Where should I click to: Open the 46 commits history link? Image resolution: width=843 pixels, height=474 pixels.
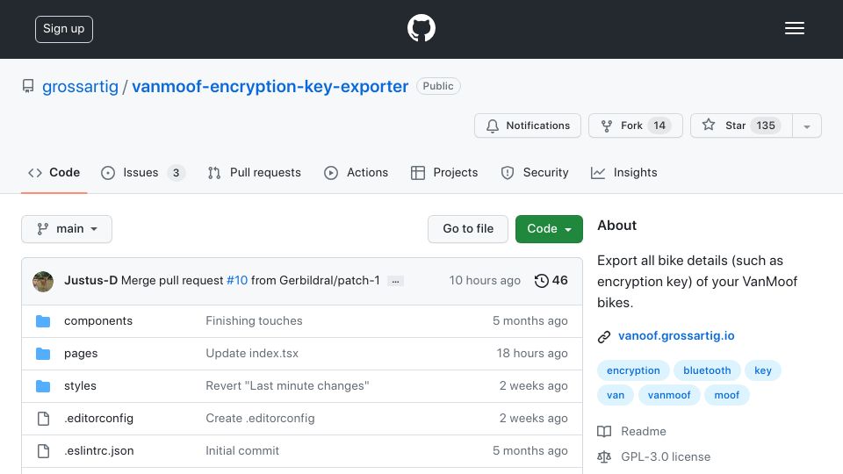pos(551,281)
